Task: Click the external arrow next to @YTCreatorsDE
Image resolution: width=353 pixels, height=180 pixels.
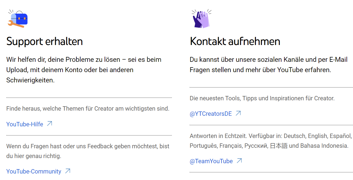Action: click(x=238, y=113)
